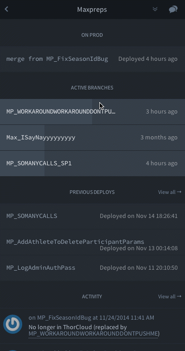View all previous deploys

(170, 192)
